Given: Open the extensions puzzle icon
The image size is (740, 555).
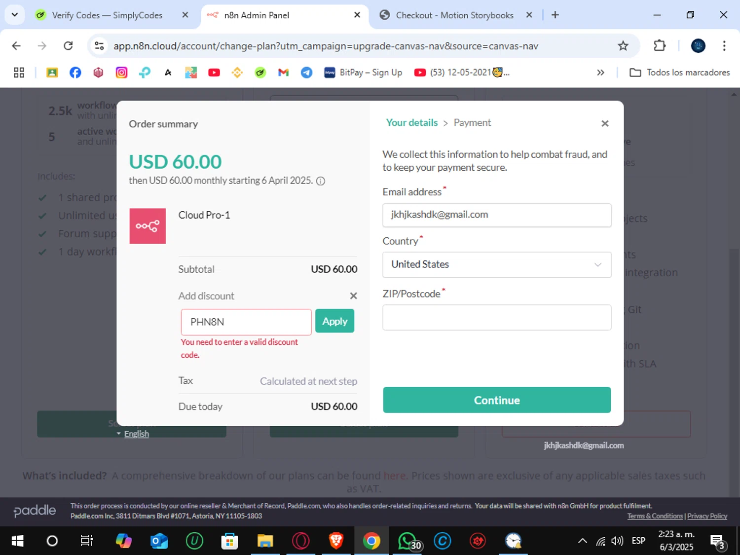Looking at the screenshot, I should click(660, 46).
